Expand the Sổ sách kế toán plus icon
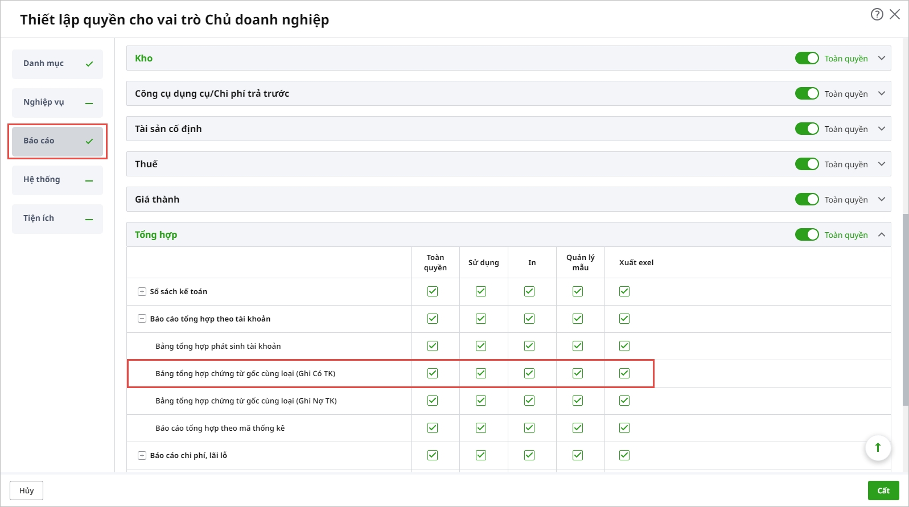Viewport: 909px width, 507px height. coord(142,292)
